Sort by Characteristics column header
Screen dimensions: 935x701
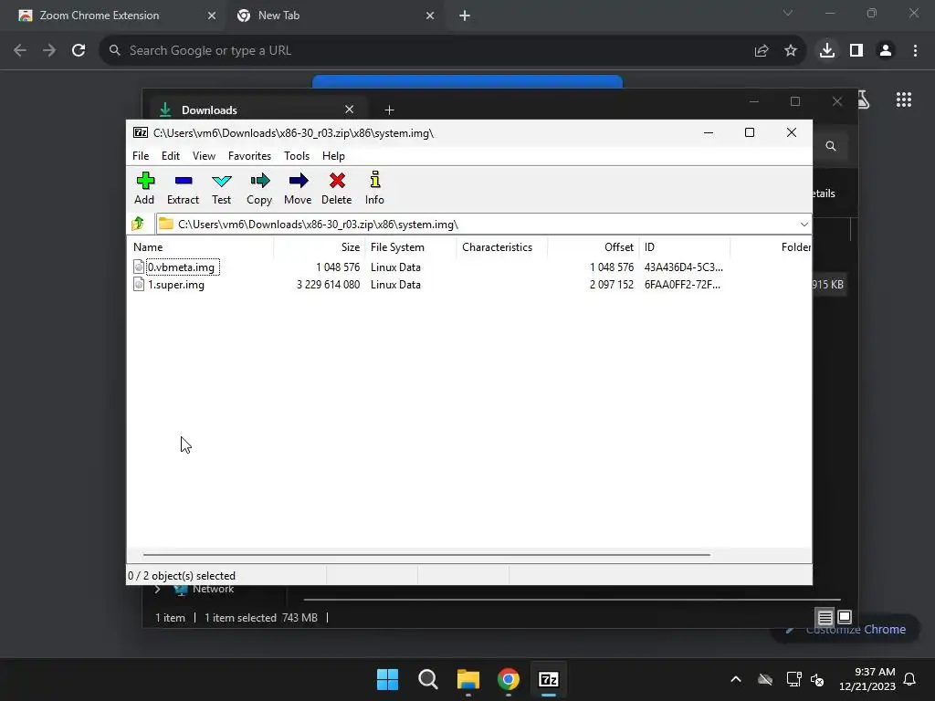(502, 246)
